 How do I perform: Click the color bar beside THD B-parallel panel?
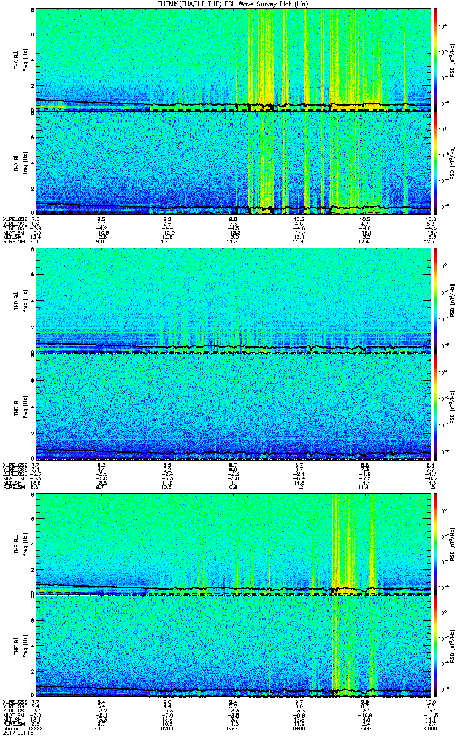click(x=435, y=407)
